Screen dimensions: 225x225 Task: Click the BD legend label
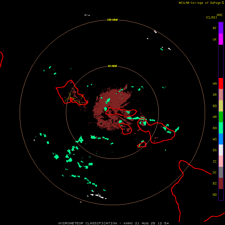pyautogui.click(x=214, y=106)
